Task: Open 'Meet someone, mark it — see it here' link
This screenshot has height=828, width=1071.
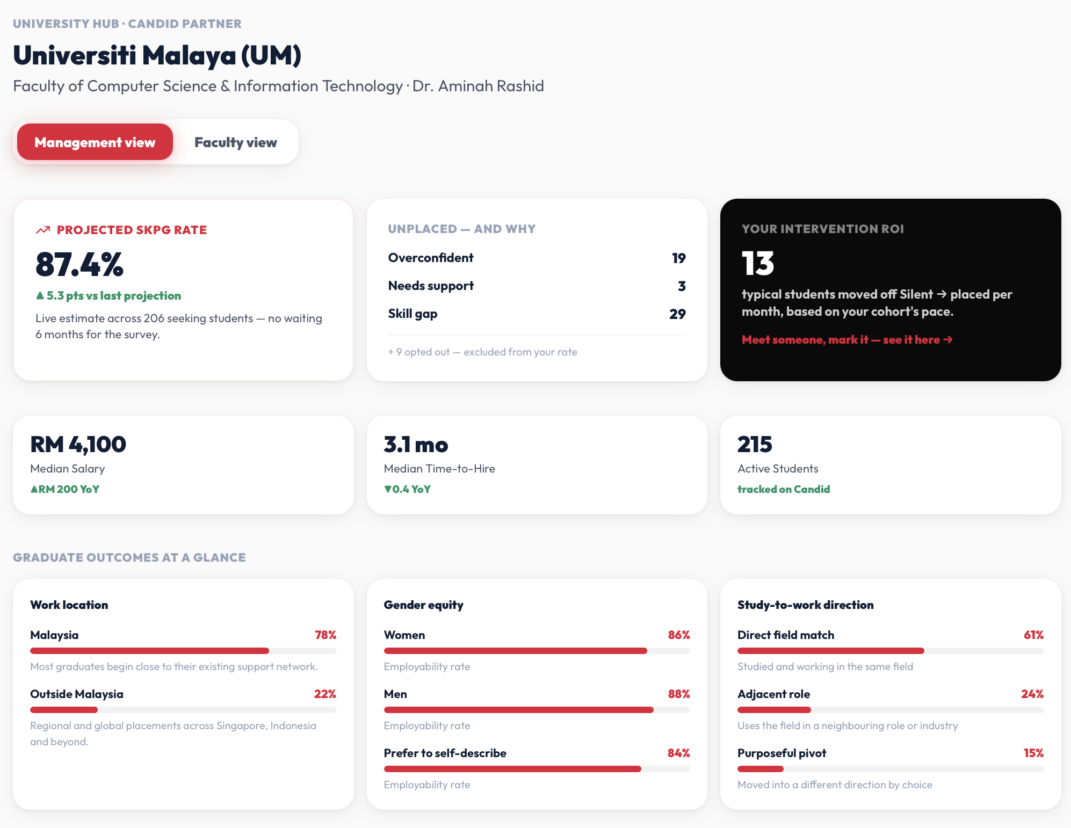Action: (847, 339)
